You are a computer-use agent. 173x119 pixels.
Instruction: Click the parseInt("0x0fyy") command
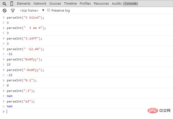[x=24, y=59]
